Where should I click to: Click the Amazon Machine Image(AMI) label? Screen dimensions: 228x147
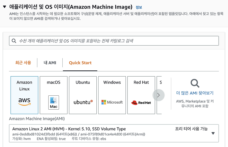coord(37,119)
